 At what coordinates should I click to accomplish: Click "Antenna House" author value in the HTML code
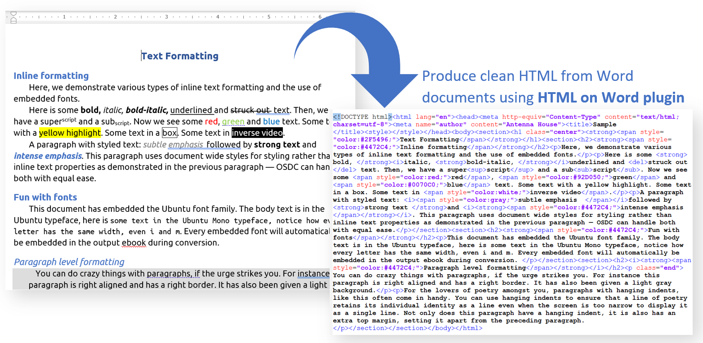pos(531,125)
